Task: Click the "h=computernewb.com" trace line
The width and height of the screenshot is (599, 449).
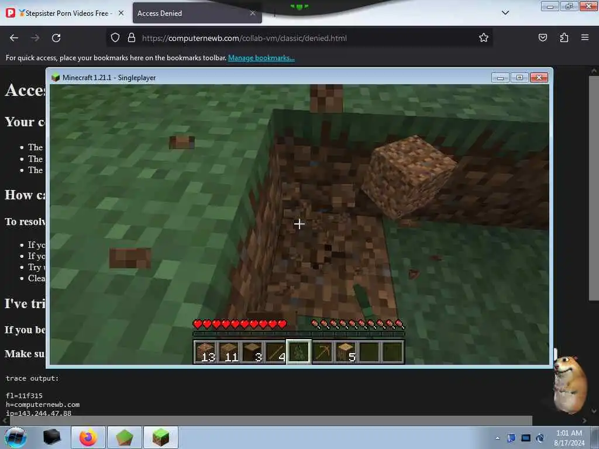Action: (43, 405)
